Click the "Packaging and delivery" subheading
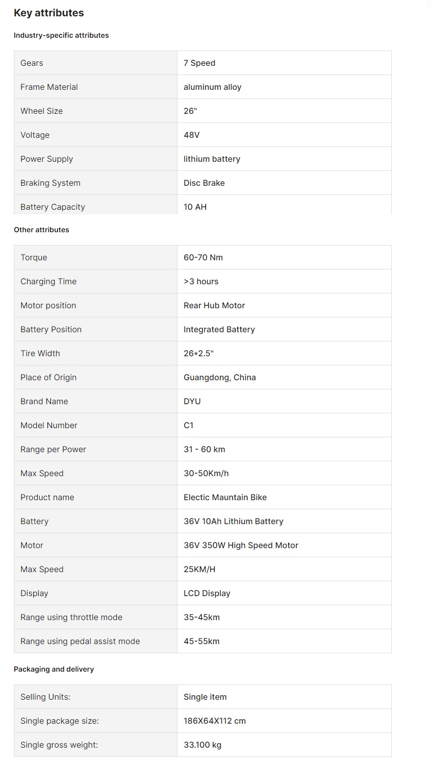Image resolution: width=431 pixels, height=763 pixels. (x=54, y=669)
